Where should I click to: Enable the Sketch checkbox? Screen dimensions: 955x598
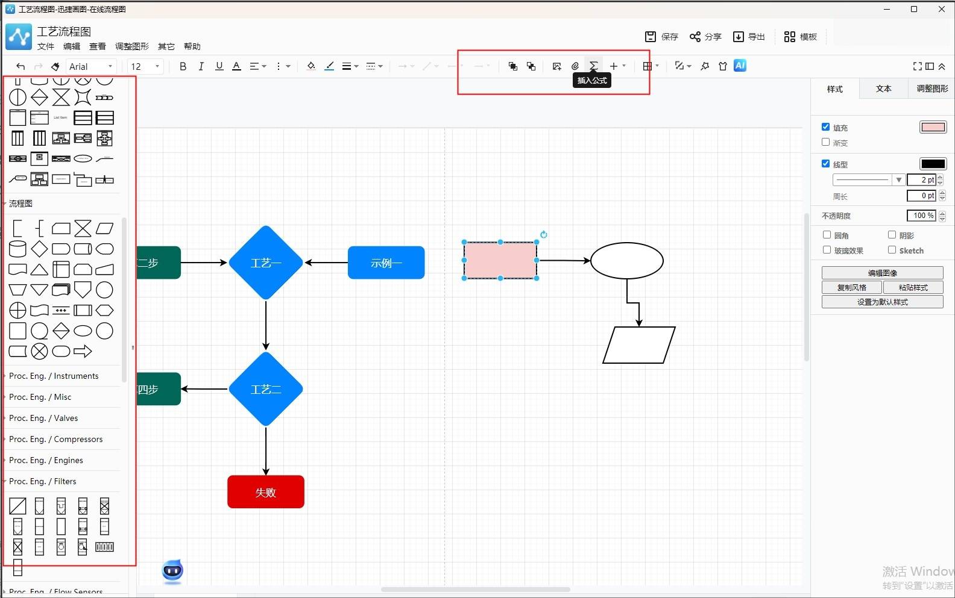(x=892, y=250)
